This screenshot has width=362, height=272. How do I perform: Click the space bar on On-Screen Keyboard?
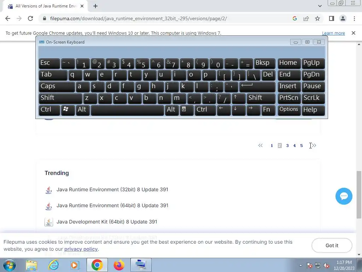click(x=127, y=110)
